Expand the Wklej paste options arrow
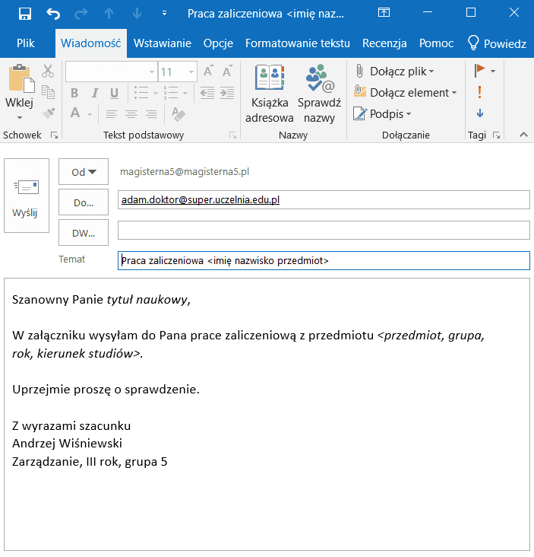Viewport: 534px width, 557px height. pos(20,118)
